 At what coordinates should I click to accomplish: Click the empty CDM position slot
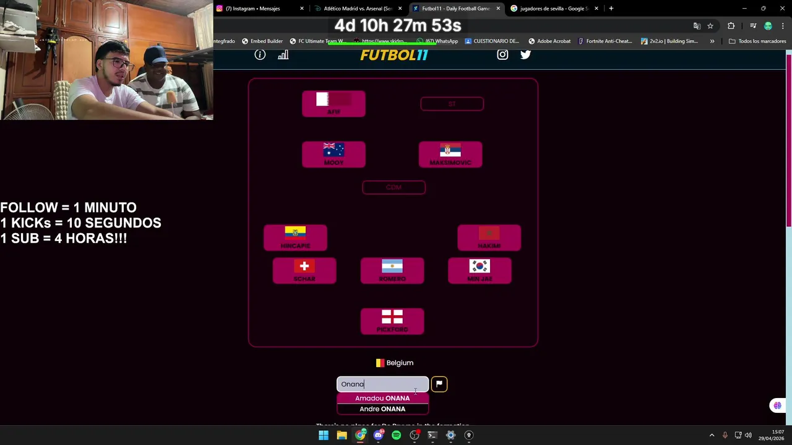pos(394,187)
